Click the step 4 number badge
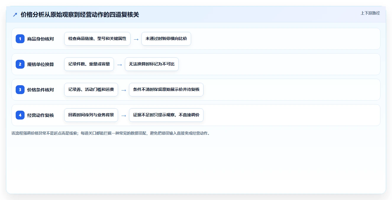392x200 pixels. coord(20,115)
